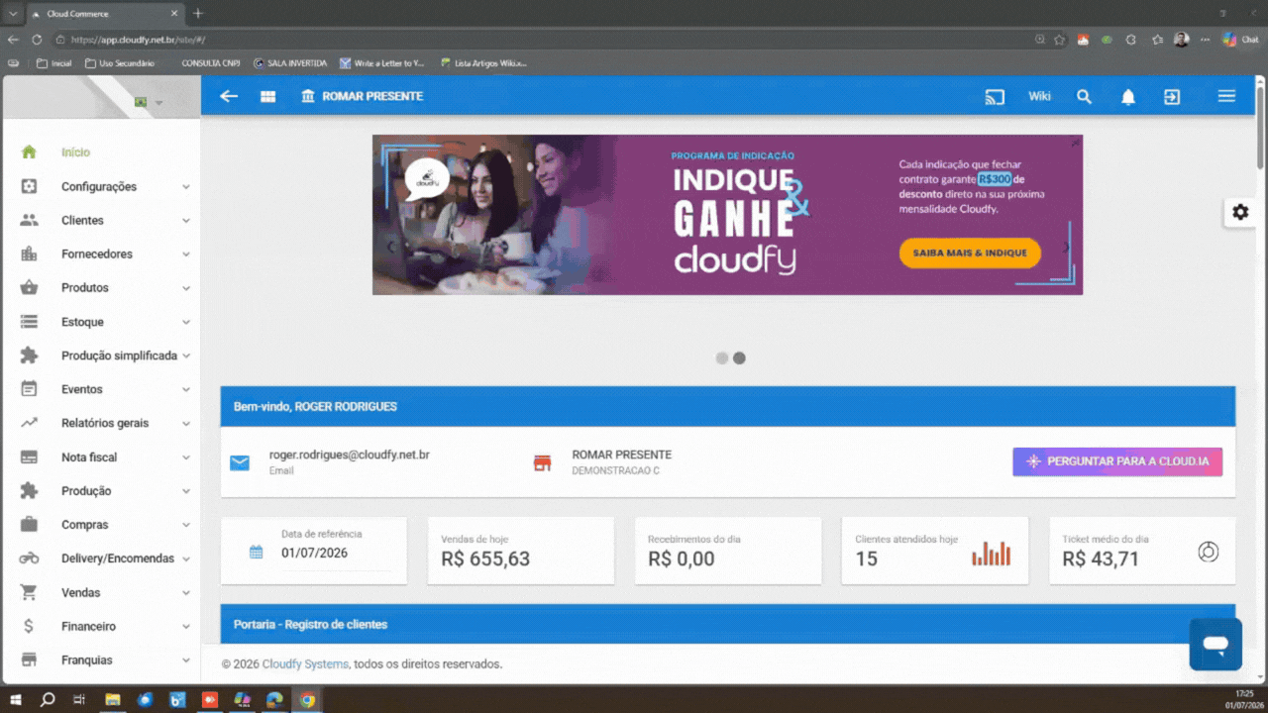Expand the Clientes menu chevron
The height and width of the screenshot is (713, 1268).
tap(186, 220)
